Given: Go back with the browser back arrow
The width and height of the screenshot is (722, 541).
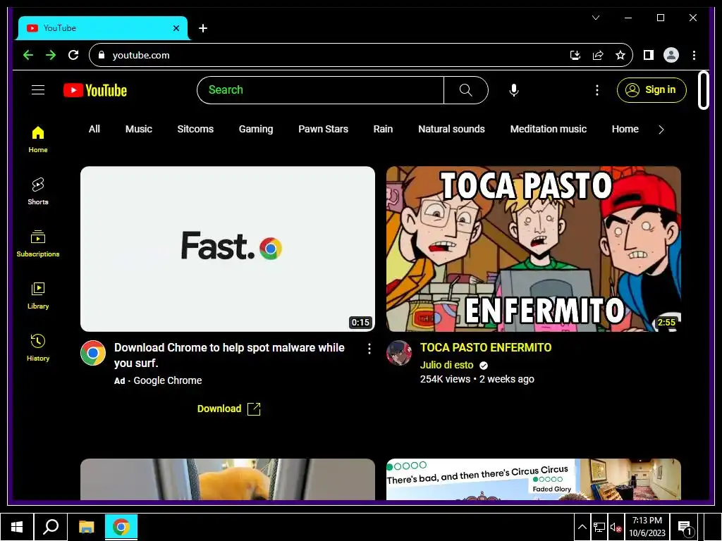Looking at the screenshot, I should click(x=28, y=55).
